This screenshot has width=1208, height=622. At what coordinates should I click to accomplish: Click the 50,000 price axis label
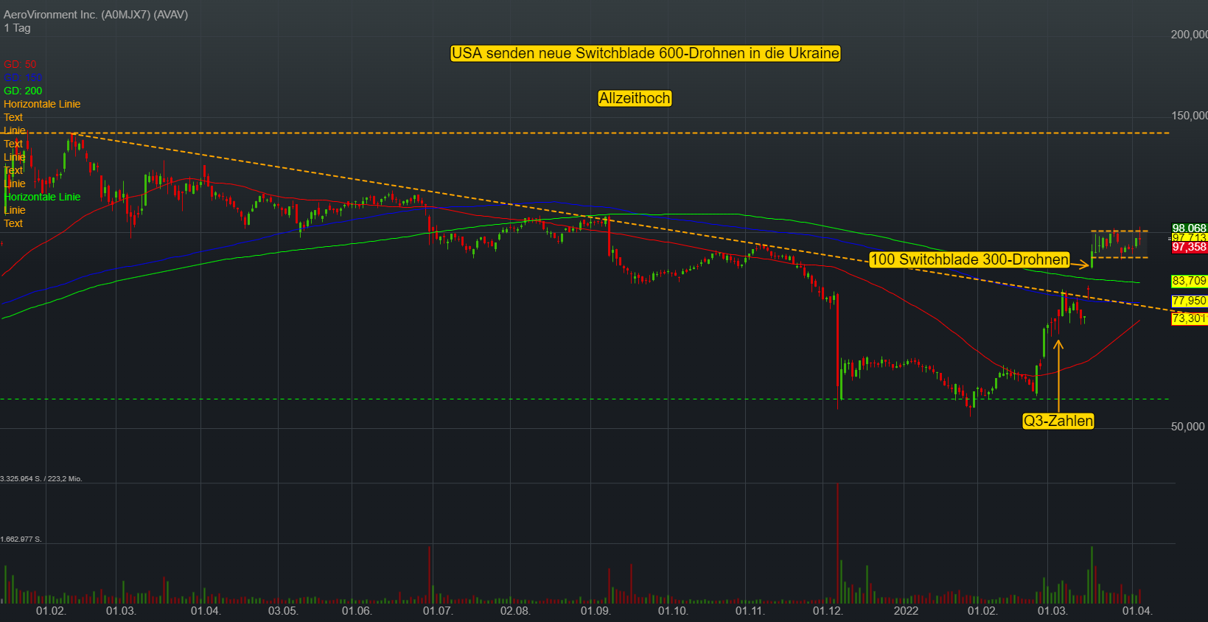1188,427
